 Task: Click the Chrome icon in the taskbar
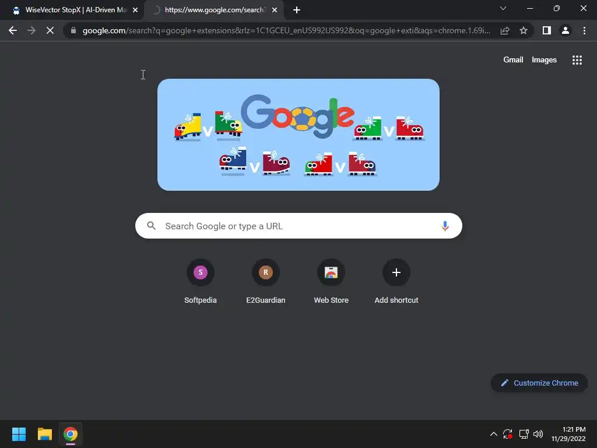[71, 434]
